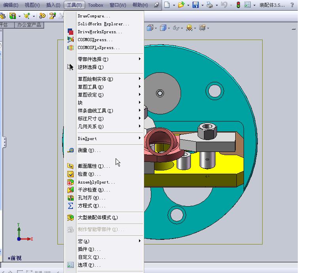320x273 pixels.
Task: Click the check checkmark icon
Action: tap(70, 174)
